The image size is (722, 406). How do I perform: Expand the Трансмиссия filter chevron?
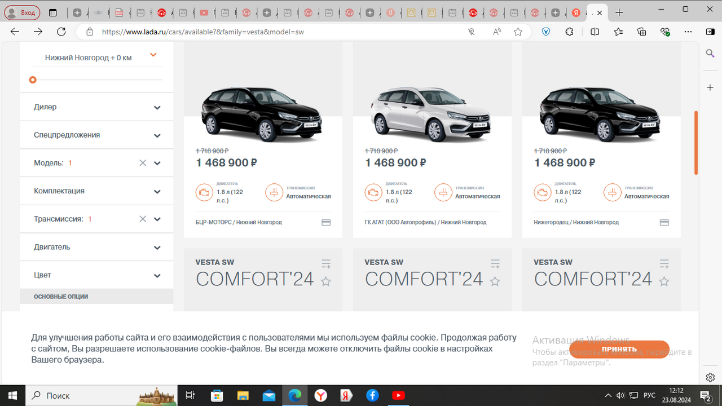pos(157,219)
